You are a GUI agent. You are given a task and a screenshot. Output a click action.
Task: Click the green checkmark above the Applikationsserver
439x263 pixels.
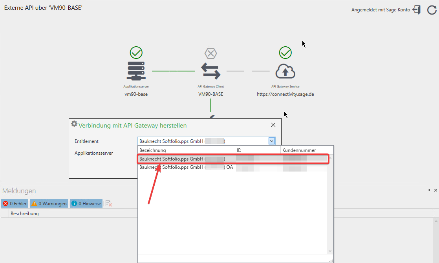[136, 52]
